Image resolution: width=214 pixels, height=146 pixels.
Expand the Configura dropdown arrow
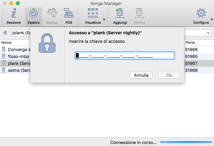pyautogui.click(x=211, y=20)
